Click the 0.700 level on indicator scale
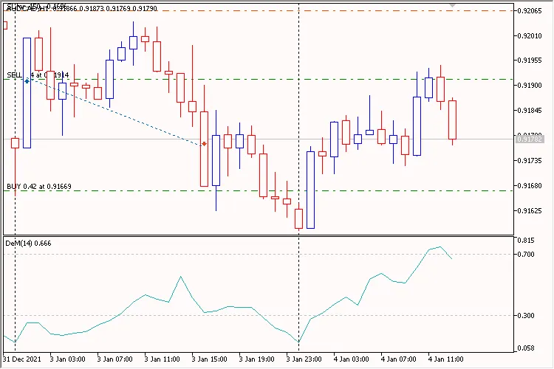Screen dimensions: 554x369 [526, 255]
